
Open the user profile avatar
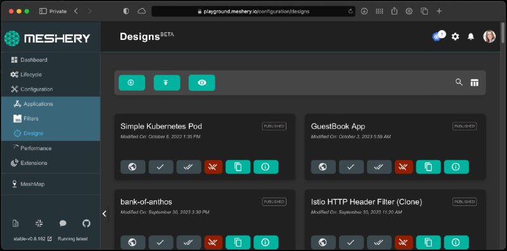tap(489, 37)
